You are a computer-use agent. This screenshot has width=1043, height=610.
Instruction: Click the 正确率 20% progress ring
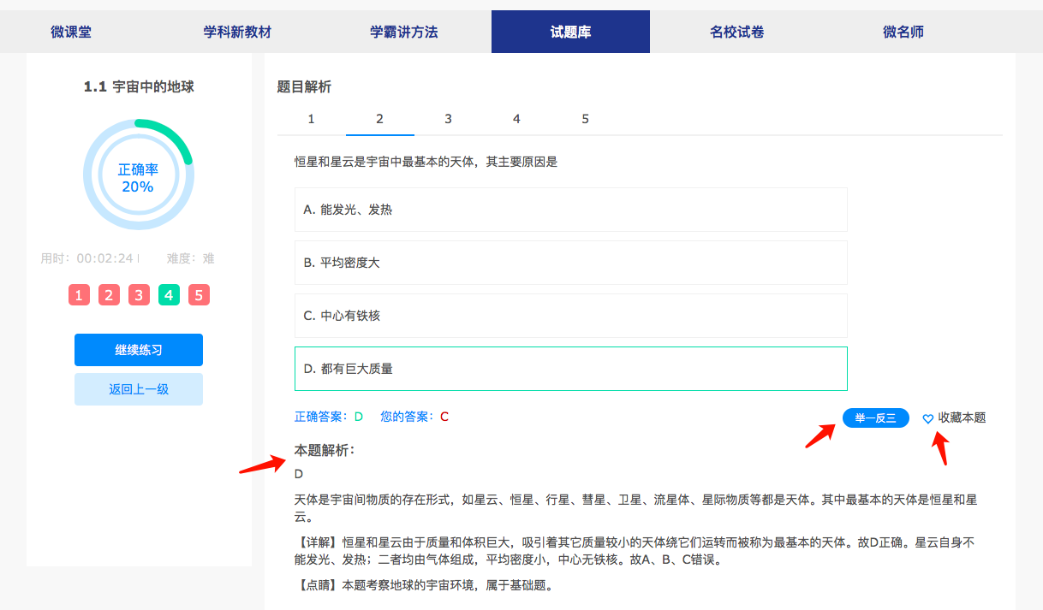coord(138,175)
